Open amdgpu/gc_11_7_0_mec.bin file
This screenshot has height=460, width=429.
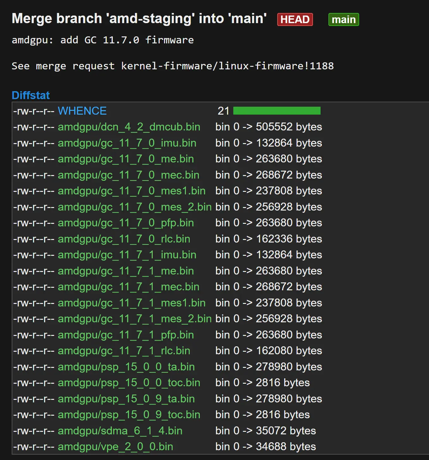click(x=129, y=175)
